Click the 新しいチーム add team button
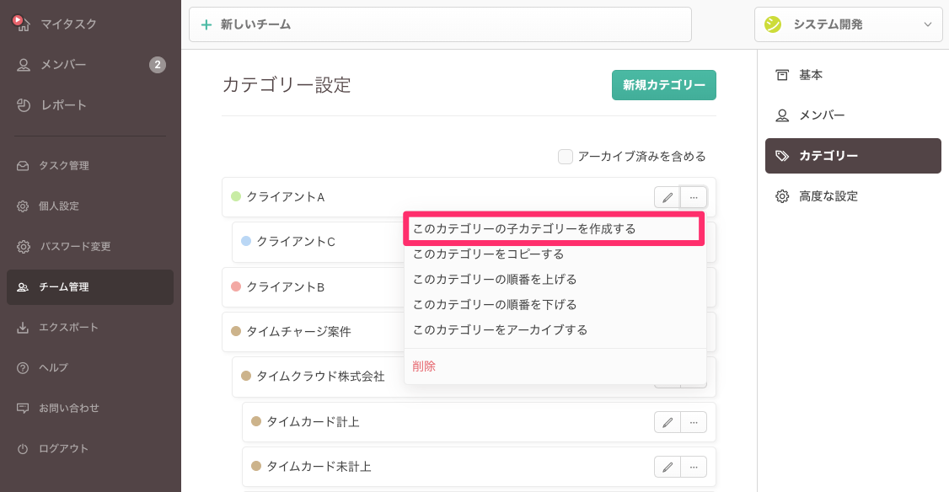 pyautogui.click(x=440, y=24)
